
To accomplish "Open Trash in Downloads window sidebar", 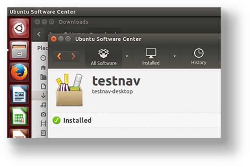I will (x=43, y=133).
